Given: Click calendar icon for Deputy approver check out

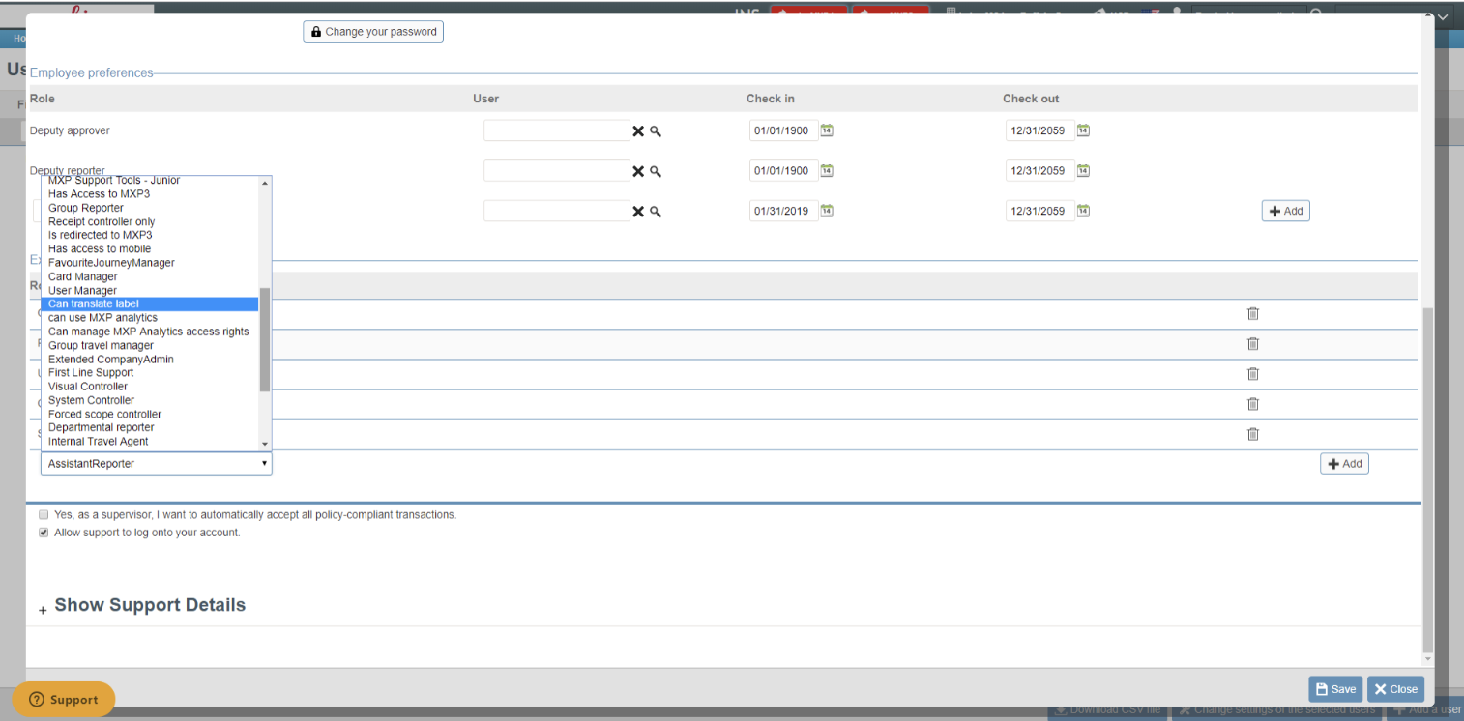Looking at the screenshot, I should point(1083,130).
